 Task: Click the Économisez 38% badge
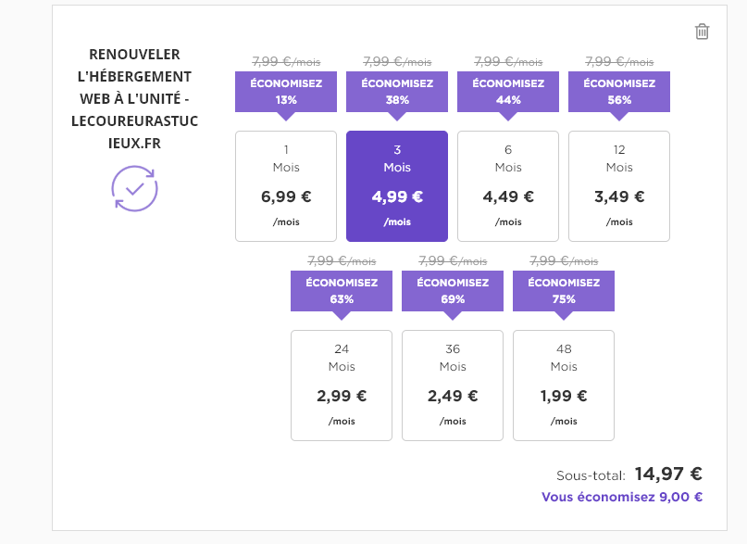[x=397, y=92]
